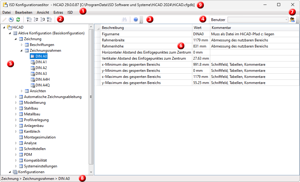Image resolution: width=300 pixels, height=182 pixels.
Task: Select the Kompatibilität tree item
Action: coord(35,160)
